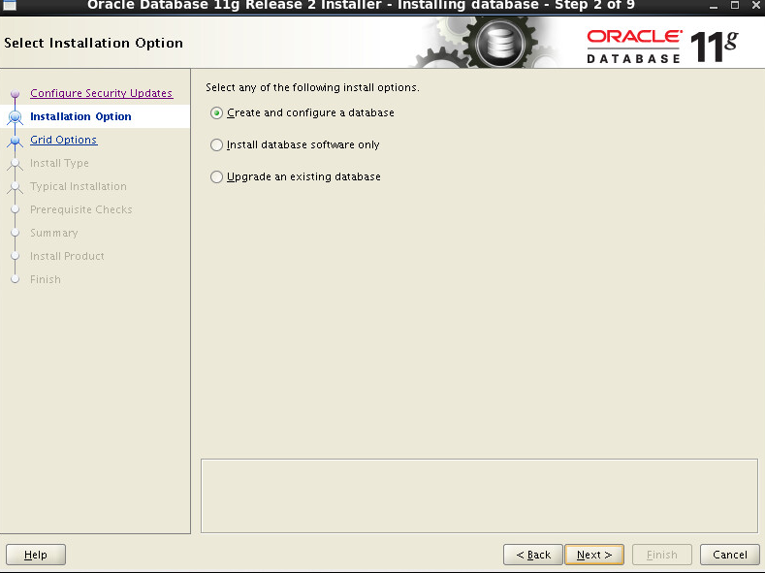Click Install Type step marker icon

tap(16, 163)
